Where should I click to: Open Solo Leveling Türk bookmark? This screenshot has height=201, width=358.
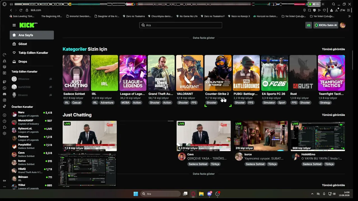pos(22,16)
